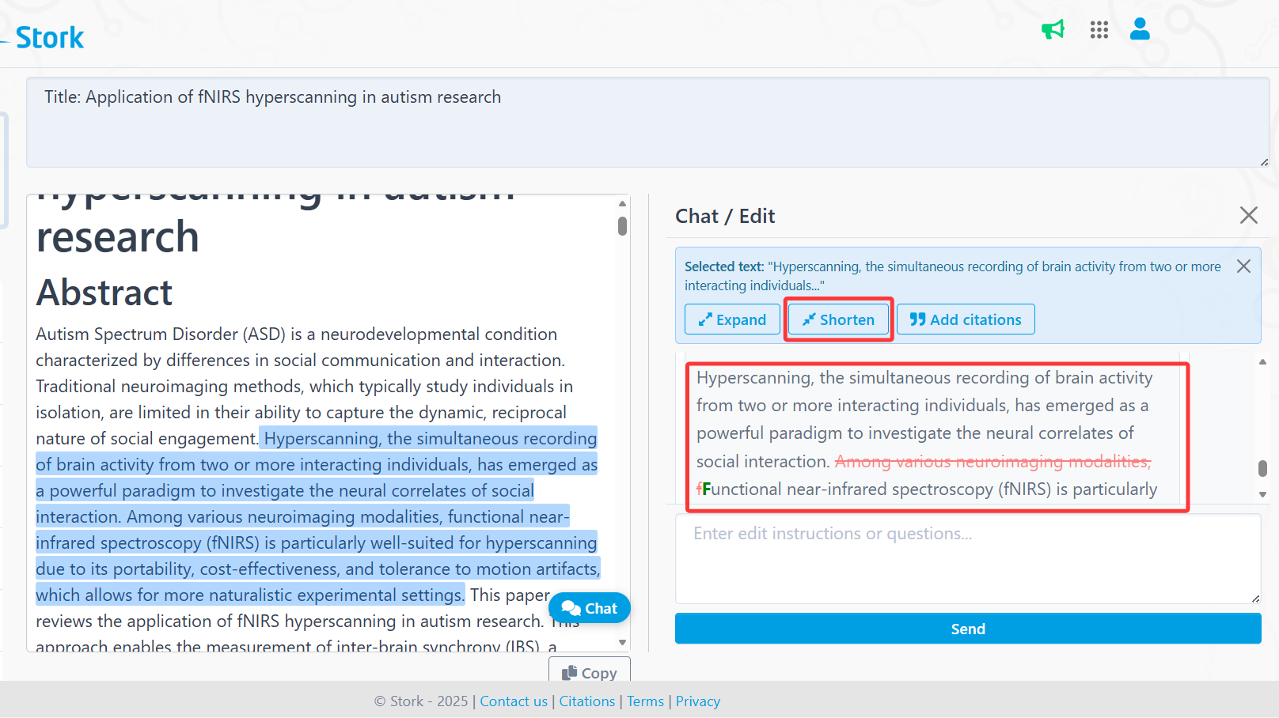Click the Expand text button

(732, 319)
